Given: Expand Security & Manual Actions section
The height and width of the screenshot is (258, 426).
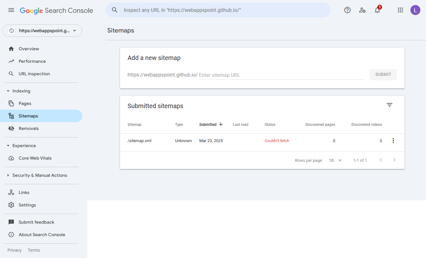Looking at the screenshot, I should [x=8, y=175].
